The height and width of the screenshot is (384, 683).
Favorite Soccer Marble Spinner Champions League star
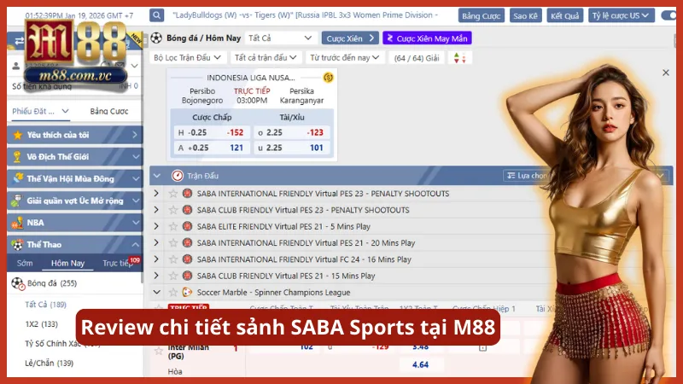click(173, 292)
